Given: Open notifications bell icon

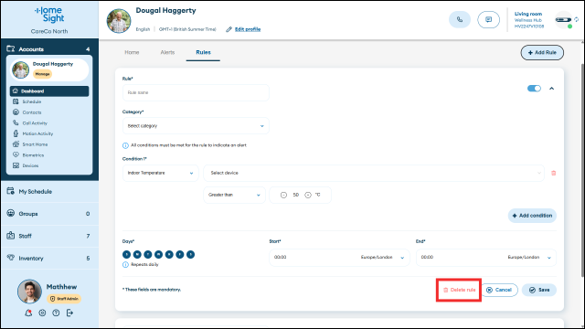Looking at the screenshot, I should click(x=28, y=313).
